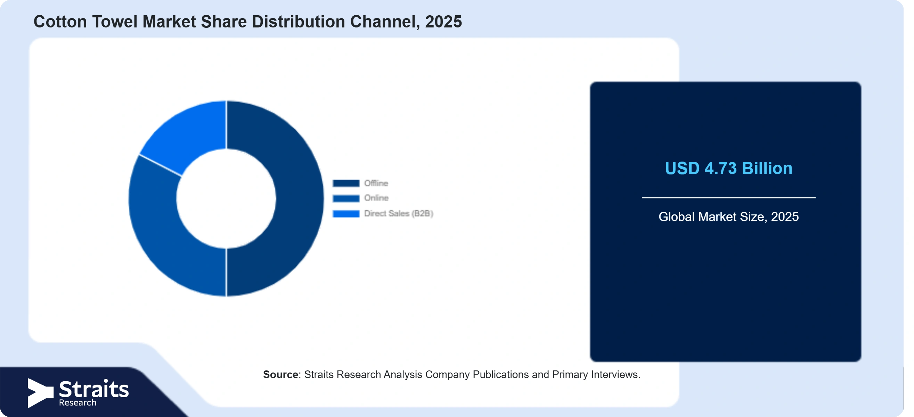The image size is (914, 417).
Task: Click the USD 4.73 Billion value
Action: (728, 168)
